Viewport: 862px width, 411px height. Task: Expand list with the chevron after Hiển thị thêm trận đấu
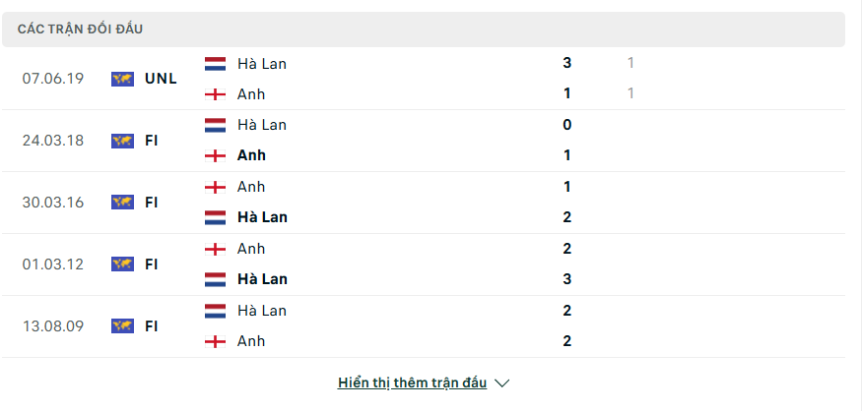tap(501, 383)
